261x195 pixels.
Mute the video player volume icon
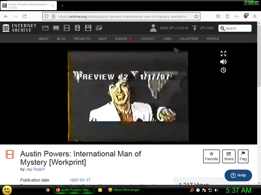point(223,62)
